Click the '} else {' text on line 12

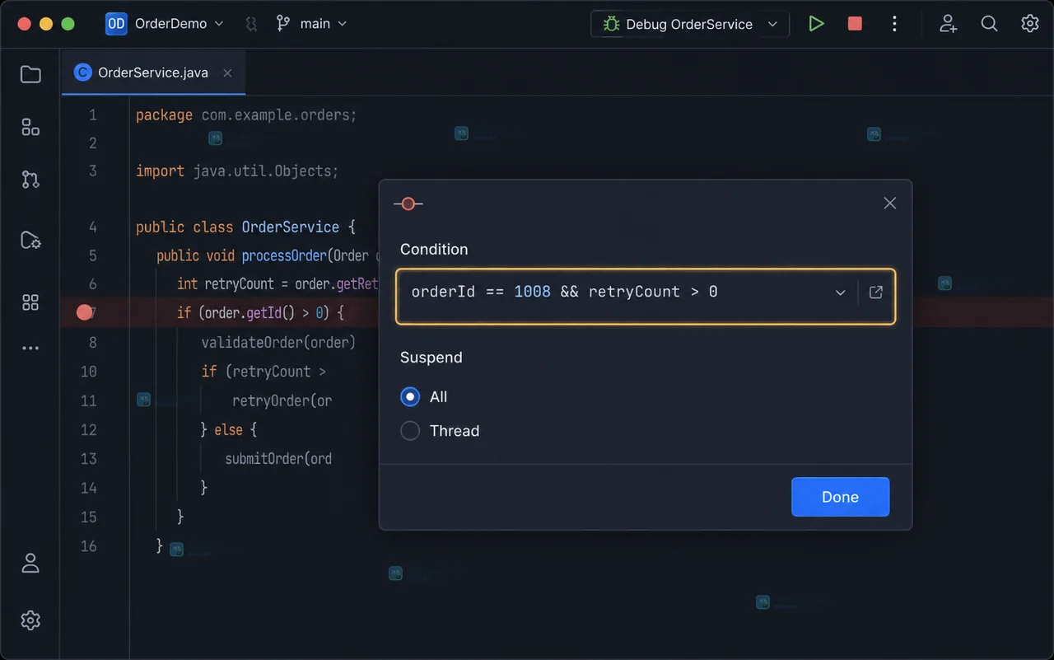point(230,429)
